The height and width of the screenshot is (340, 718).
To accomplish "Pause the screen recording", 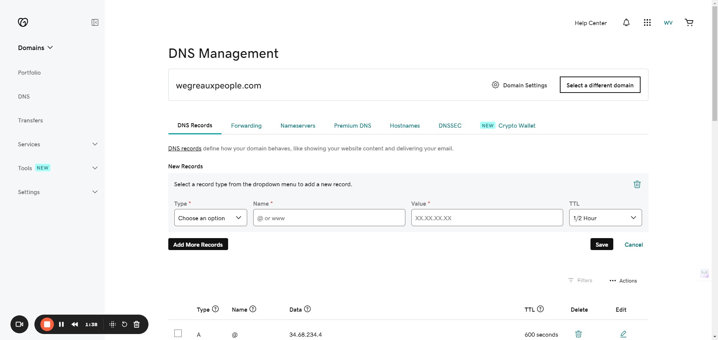I will [61, 324].
